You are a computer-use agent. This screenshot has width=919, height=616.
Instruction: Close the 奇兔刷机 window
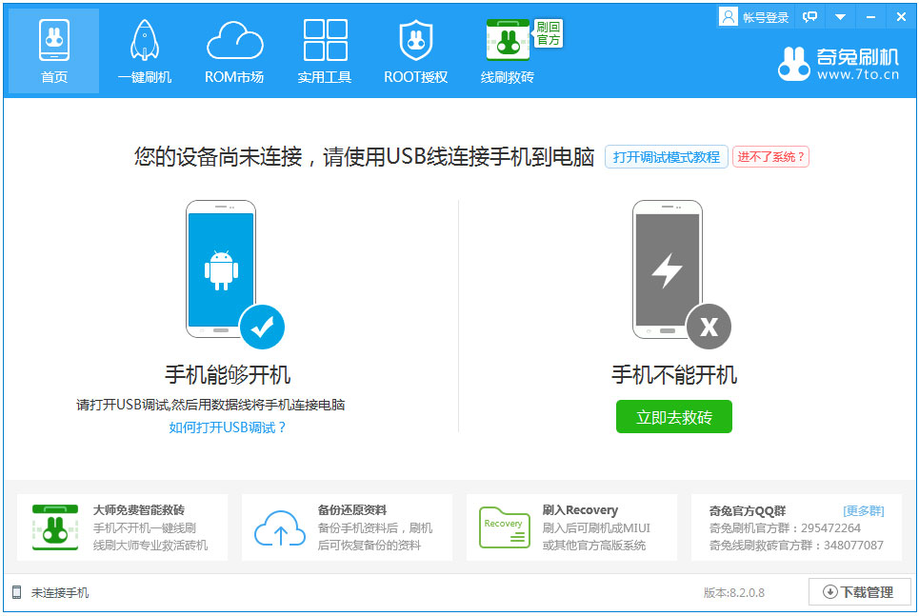tap(901, 17)
